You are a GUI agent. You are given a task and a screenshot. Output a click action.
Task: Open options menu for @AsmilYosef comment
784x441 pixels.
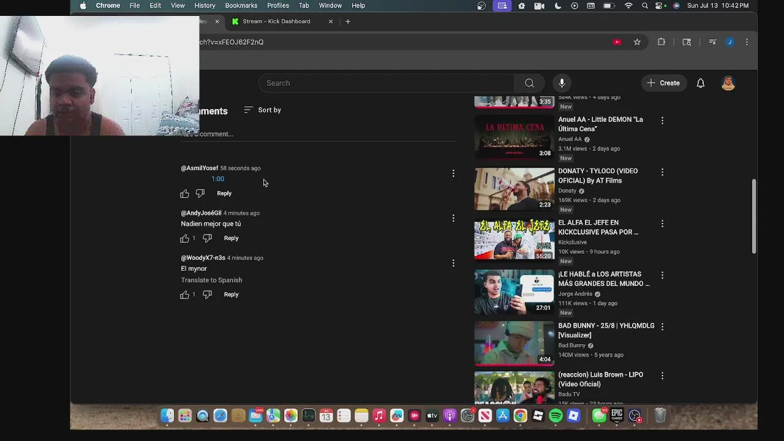tap(453, 173)
